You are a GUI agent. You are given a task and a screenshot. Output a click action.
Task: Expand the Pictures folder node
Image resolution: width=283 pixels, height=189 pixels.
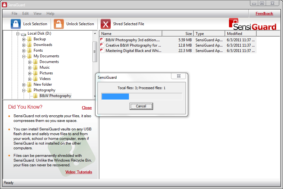point(30,73)
